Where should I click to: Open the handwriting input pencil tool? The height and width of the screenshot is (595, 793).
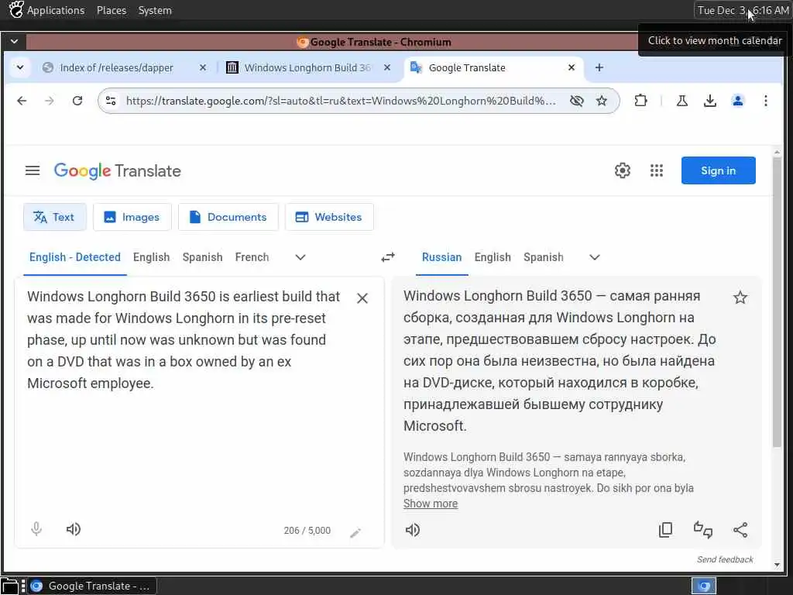(x=355, y=532)
